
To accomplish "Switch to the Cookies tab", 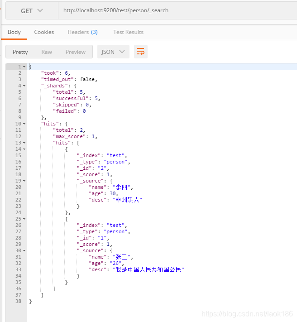I will (x=44, y=32).
